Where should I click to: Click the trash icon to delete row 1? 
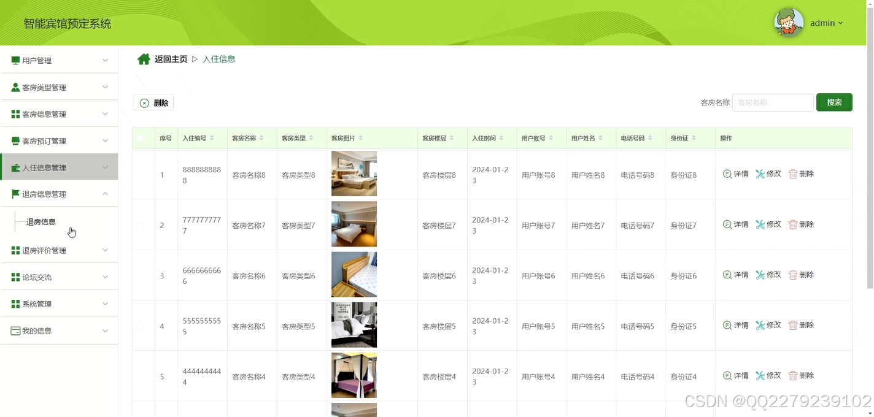pos(792,174)
